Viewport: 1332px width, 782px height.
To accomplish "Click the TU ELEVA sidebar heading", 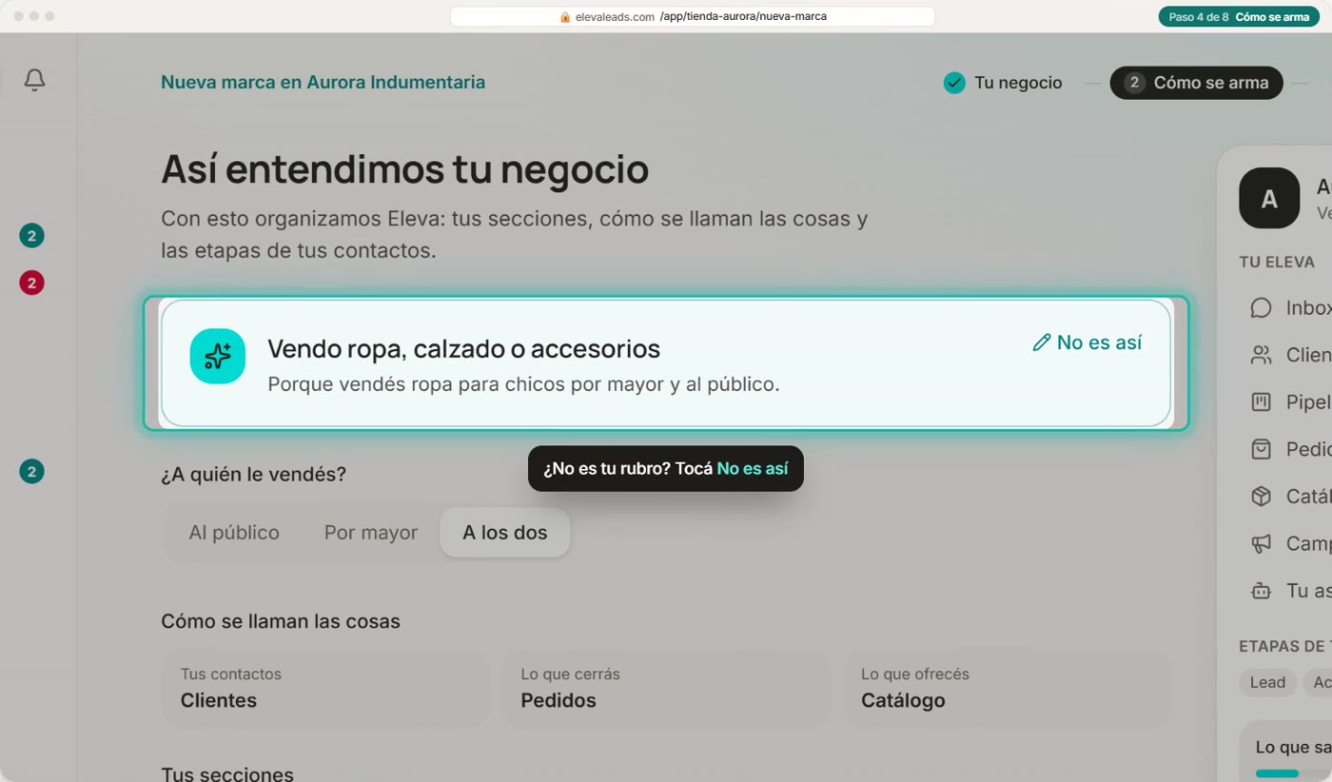I will [x=1277, y=262].
